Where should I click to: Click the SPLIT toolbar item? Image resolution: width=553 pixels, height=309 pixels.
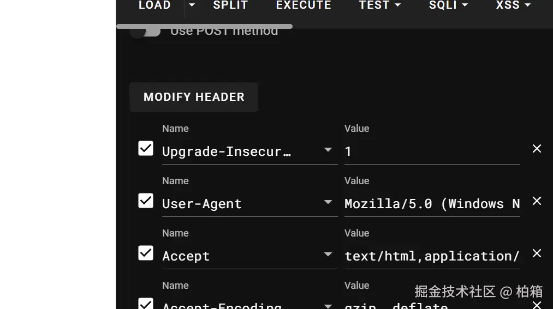point(231,5)
